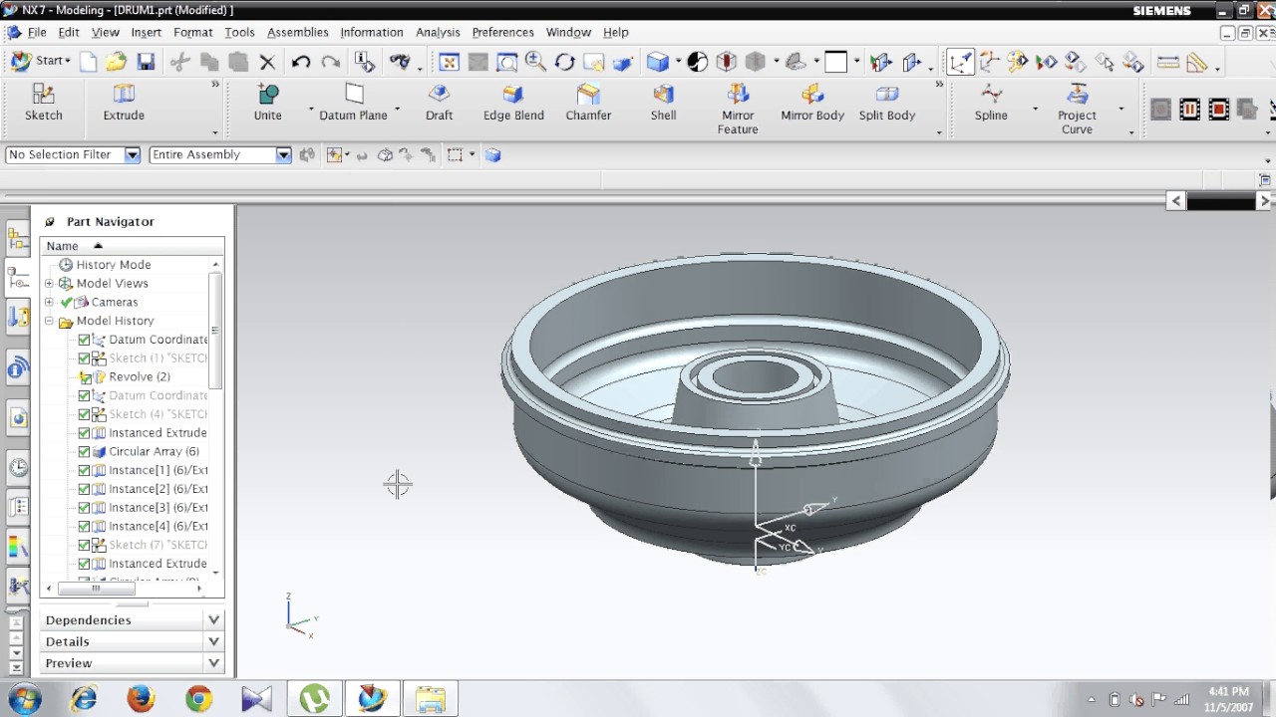Select the Edge Blend tool
The width and height of the screenshot is (1276, 717).
coord(513,103)
